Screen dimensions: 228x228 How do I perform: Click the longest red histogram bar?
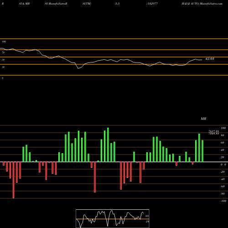click(x=14, y=180)
